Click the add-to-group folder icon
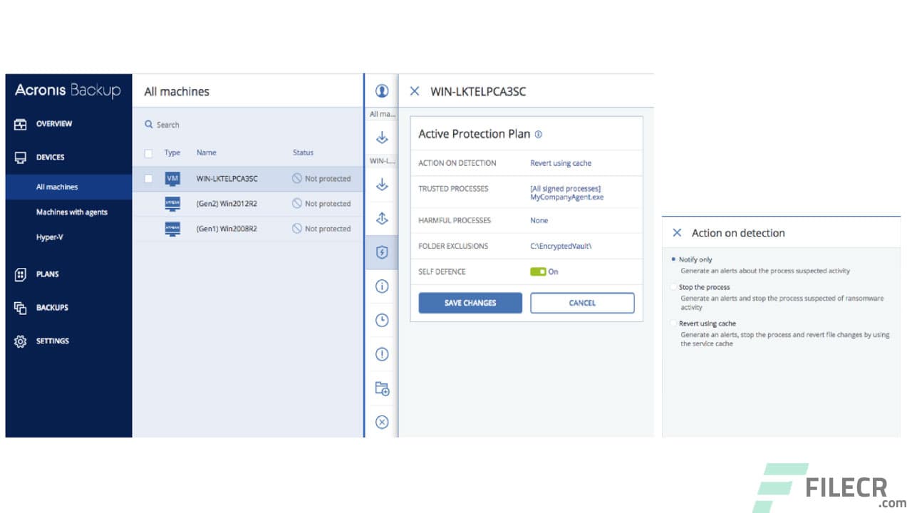This screenshot has height=513, width=912. pyautogui.click(x=382, y=388)
